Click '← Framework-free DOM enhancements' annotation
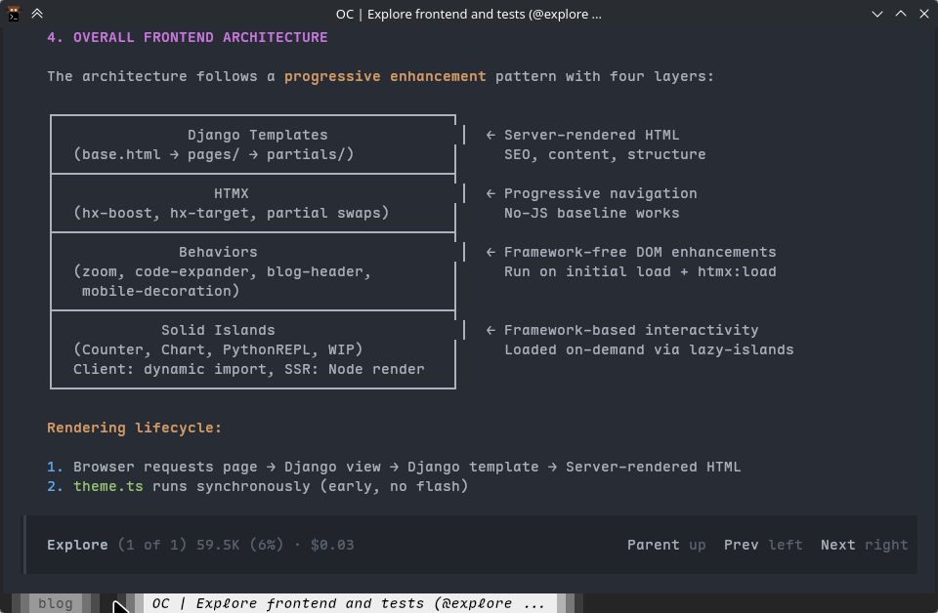938x613 pixels. pos(631,252)
